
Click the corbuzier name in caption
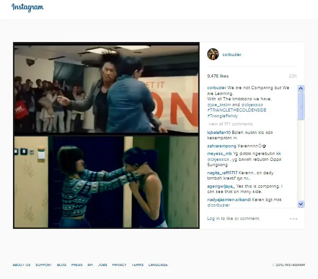[x=217, y=88]
